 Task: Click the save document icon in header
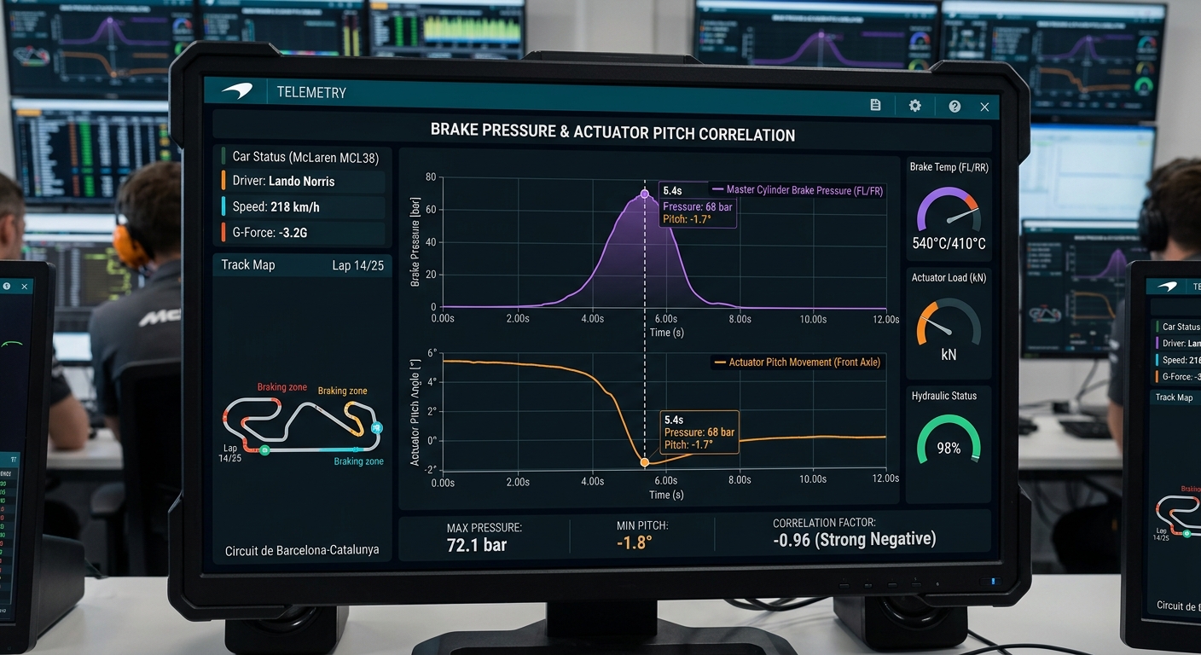coord(875,105)
